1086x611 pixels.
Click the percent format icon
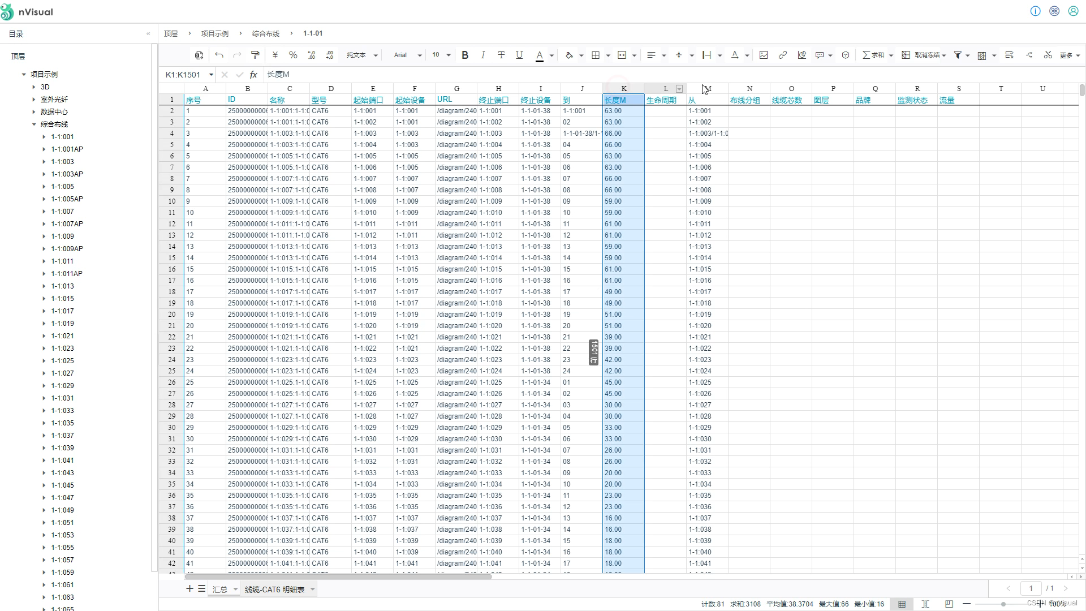[293, 55]
